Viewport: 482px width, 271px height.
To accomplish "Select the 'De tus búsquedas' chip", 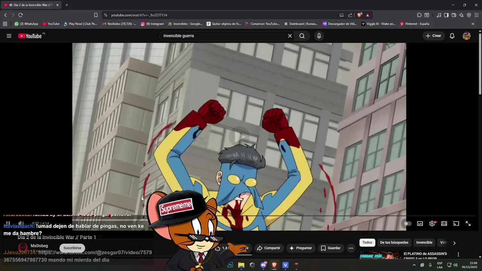I will (394, 243).
